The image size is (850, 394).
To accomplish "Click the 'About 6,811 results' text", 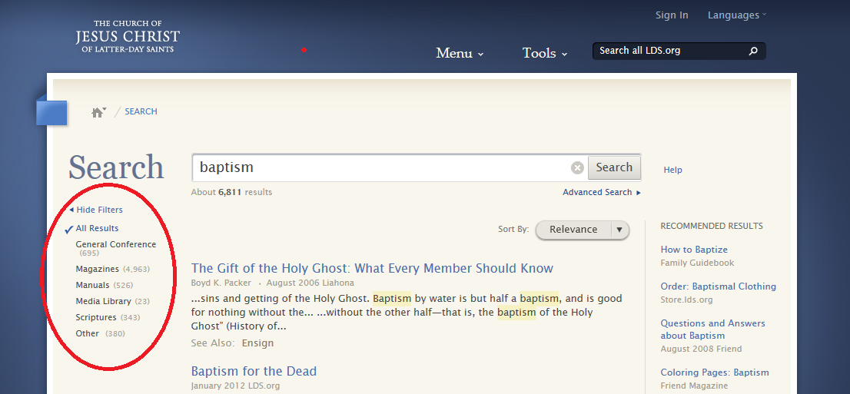I will click(231, 193).
